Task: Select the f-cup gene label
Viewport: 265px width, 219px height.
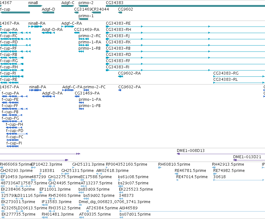Action: pos(5,9)
